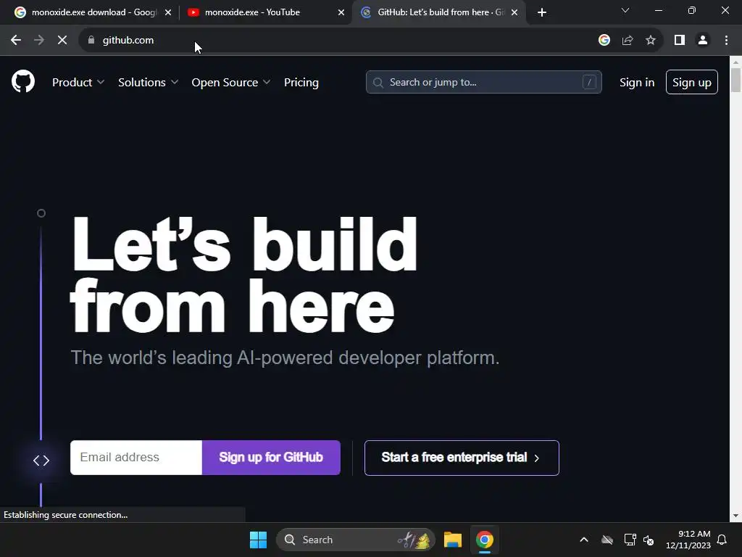Open File Explorer from taskbar

pos(453,540)
